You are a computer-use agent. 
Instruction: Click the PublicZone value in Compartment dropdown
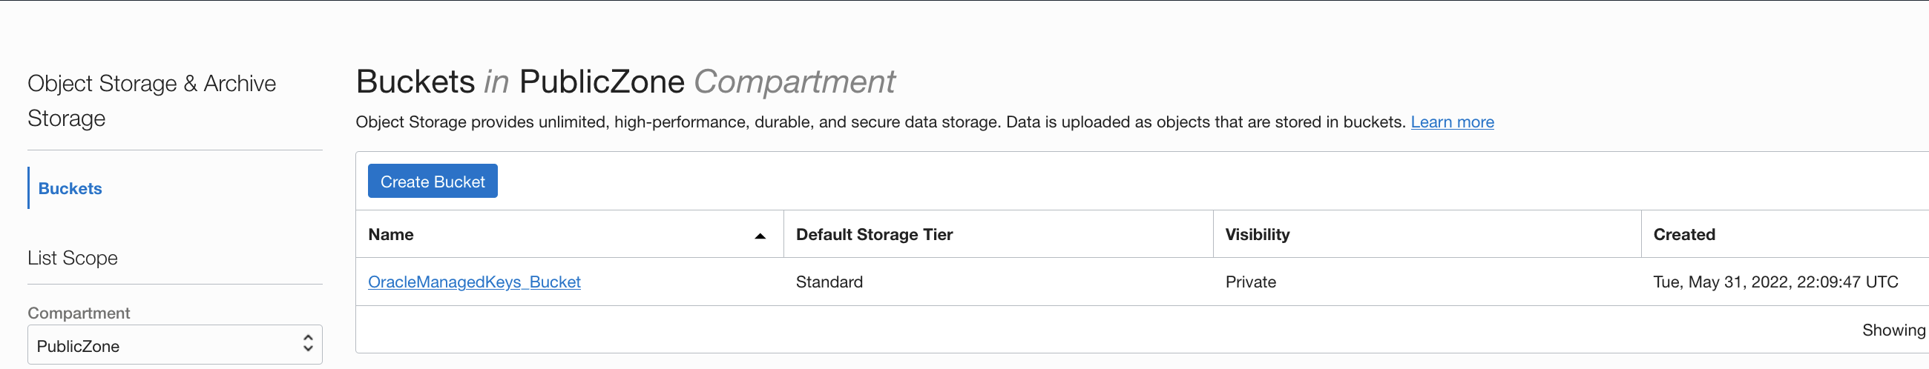(79, 346)
